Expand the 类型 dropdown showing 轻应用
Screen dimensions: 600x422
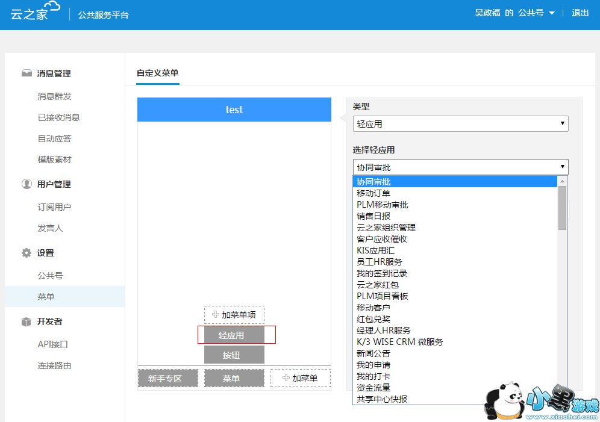click(460, 124)
